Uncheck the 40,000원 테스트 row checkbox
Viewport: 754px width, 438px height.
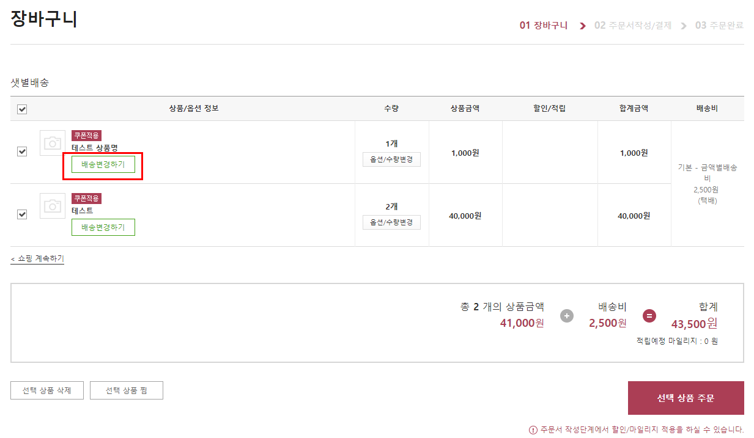pyautogui.click(x=22, y=214)
